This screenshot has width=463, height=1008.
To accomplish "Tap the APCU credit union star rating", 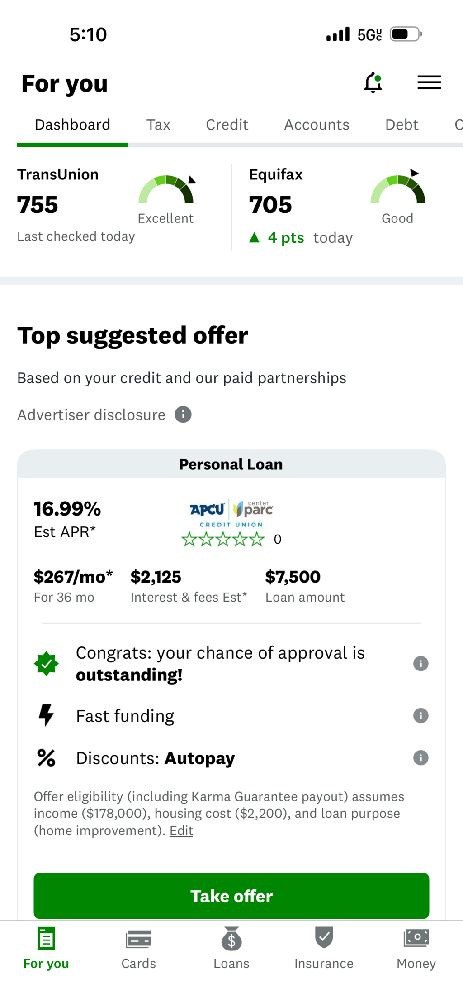I will (x=223, y=539).
